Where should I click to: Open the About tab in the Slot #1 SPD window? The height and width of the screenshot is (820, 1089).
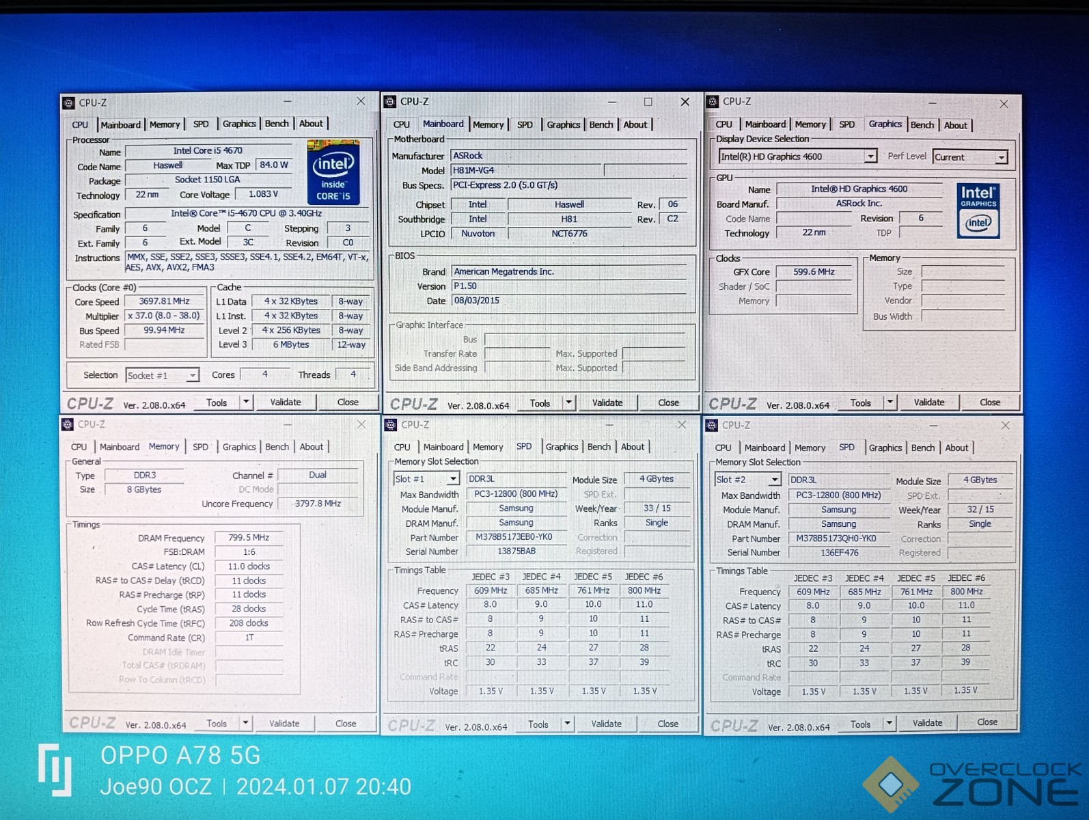633,447
